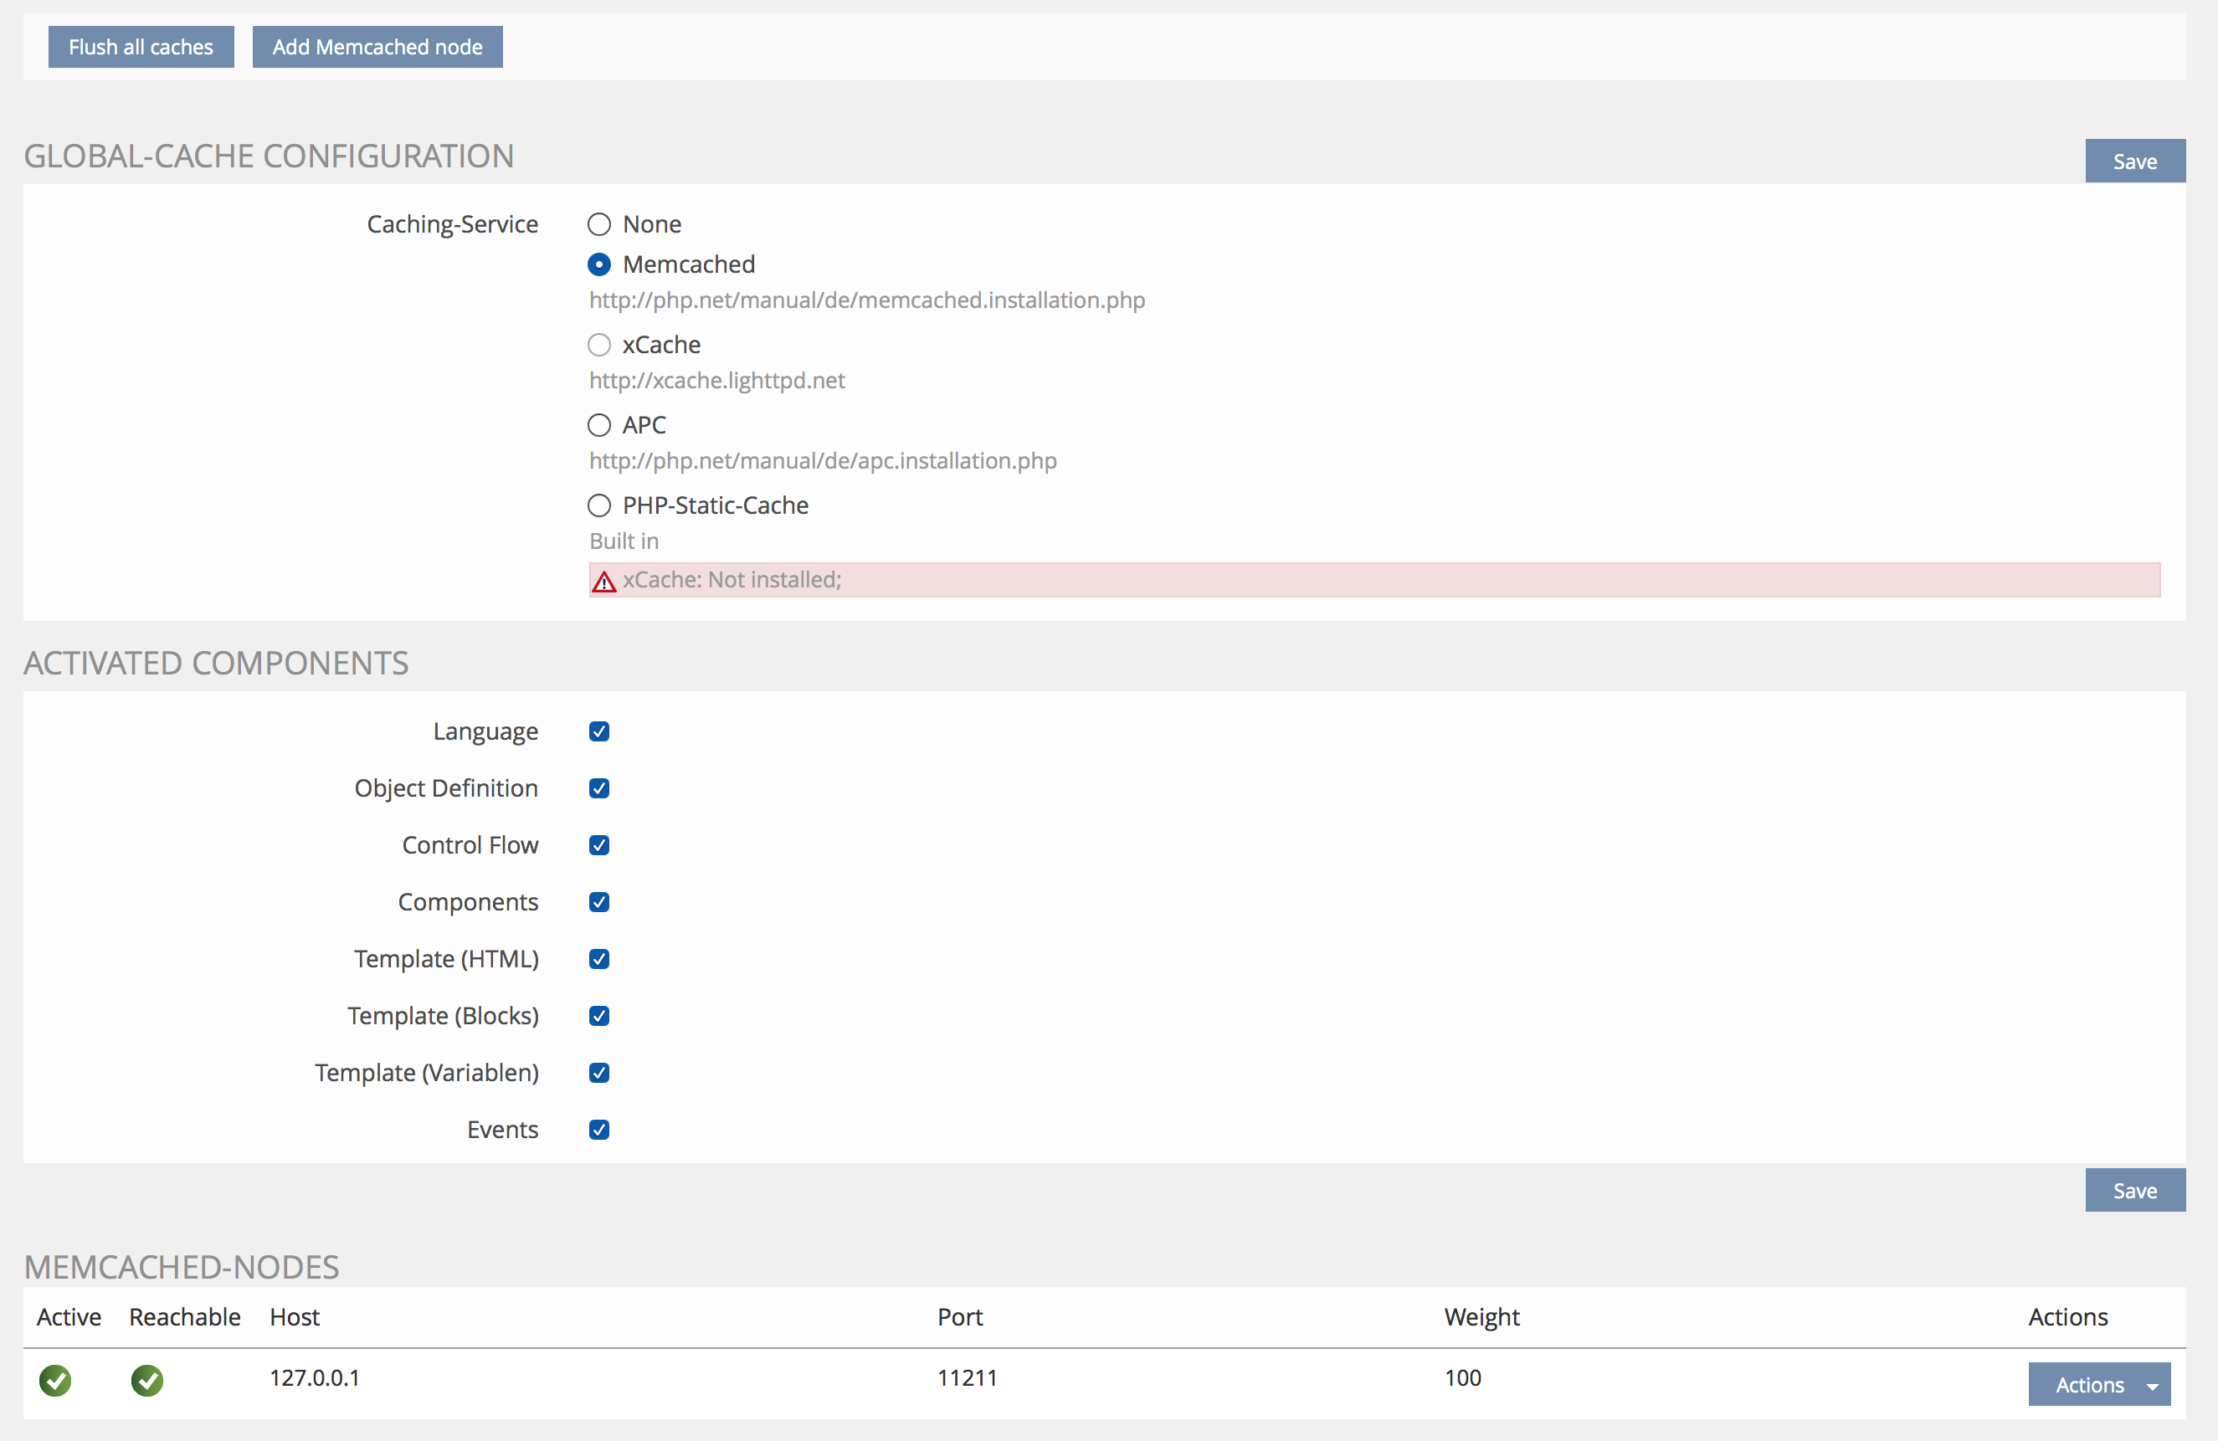Open the memcached.installation.php manual link
This screenshot has width=2218, height=1441.
(x=867, y=301)
